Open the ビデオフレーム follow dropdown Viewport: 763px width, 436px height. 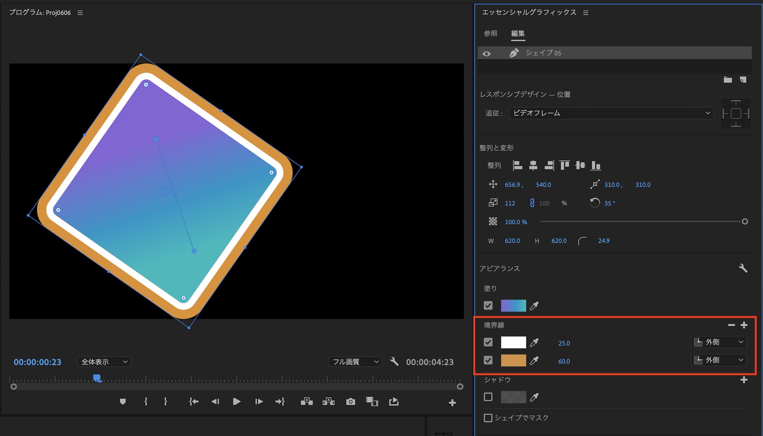611,113
